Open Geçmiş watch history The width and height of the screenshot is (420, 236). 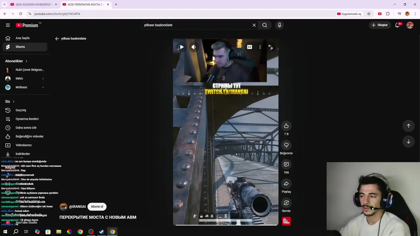click(x=25, y=110)
